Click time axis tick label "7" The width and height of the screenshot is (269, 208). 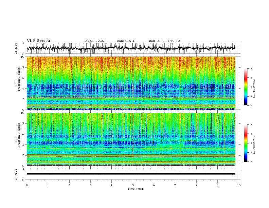tap(175, 185)
